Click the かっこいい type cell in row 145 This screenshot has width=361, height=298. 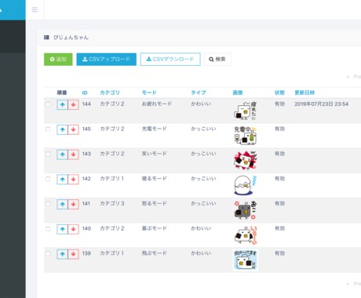pyautogui.click(x=203, y=129)
